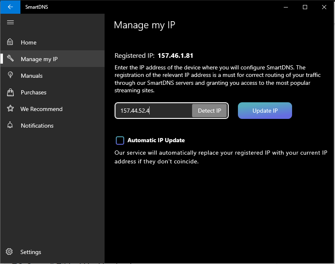Click the lightbulb icon beside Manuals

pos(10,75)
